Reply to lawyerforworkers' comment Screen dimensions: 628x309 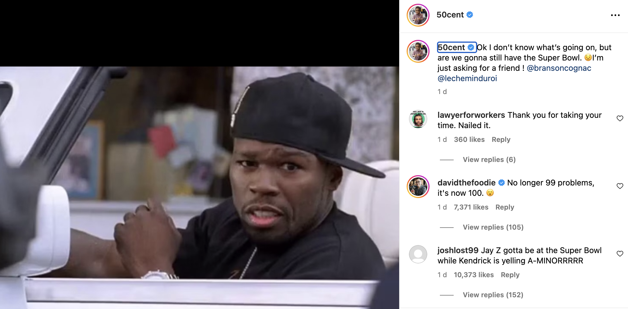[x=501, y=140]
